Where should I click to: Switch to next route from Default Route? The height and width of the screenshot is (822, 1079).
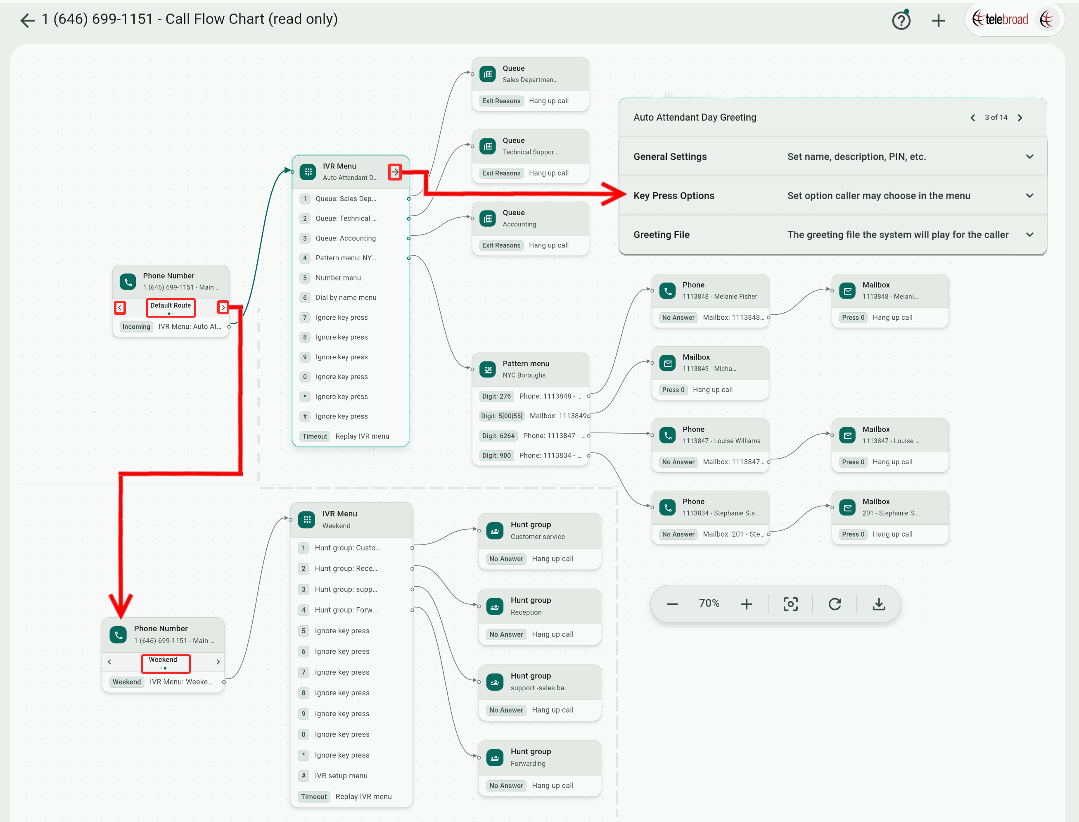[x=223, y=308]
